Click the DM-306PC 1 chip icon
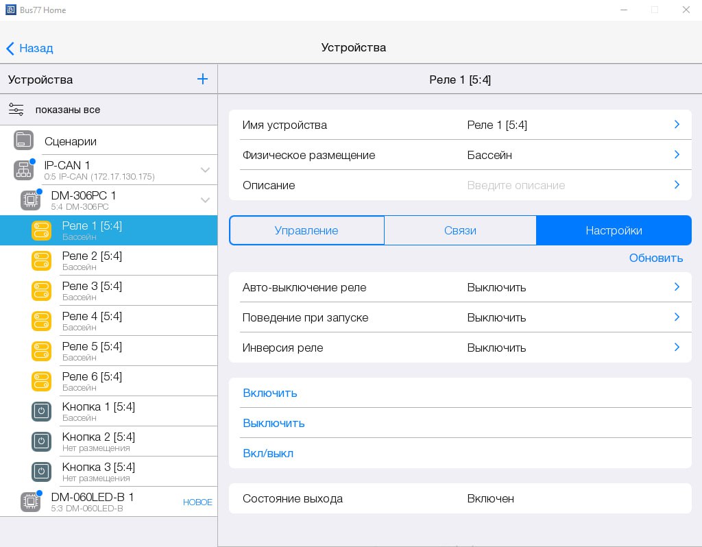Viewport: 702px width, 547px height. pos(30,200)
